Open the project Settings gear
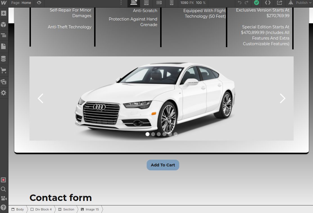The image size is (313, 213). [4, 93]
